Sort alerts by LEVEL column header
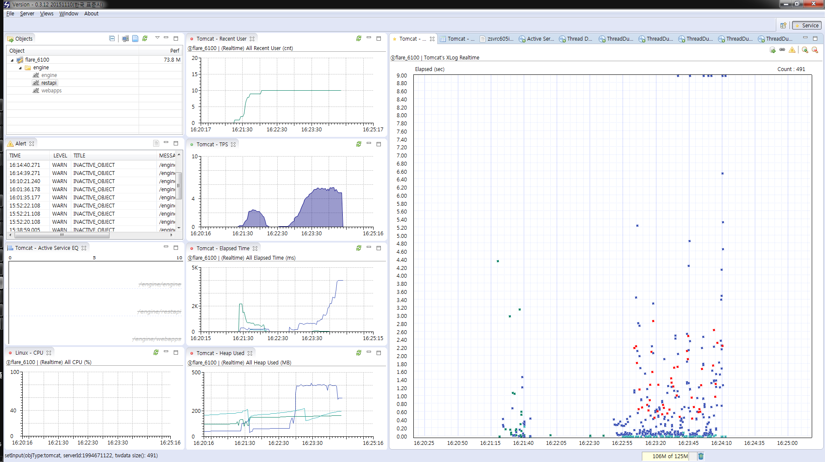The image size is (825, 462). pyautogui.click(x=60, y=156)
